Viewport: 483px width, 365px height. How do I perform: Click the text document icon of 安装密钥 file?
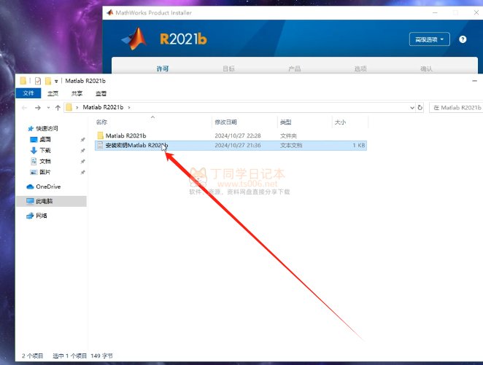[x=100, y=145]
